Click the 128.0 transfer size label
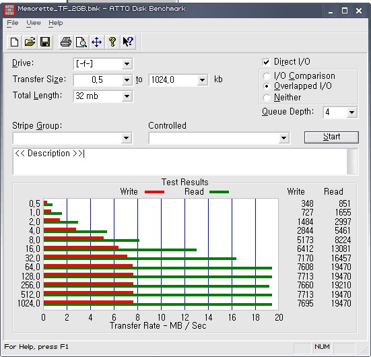The width and height of the screenshot is (371, 357). click(x=31, y=276)
